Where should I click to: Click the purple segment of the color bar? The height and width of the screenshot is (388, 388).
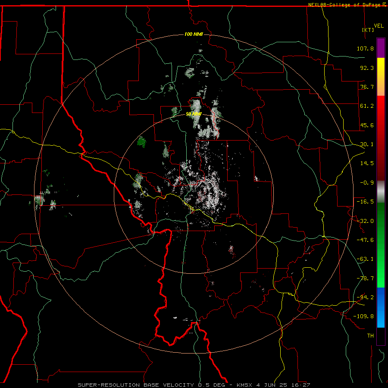[x=381, y=48]
